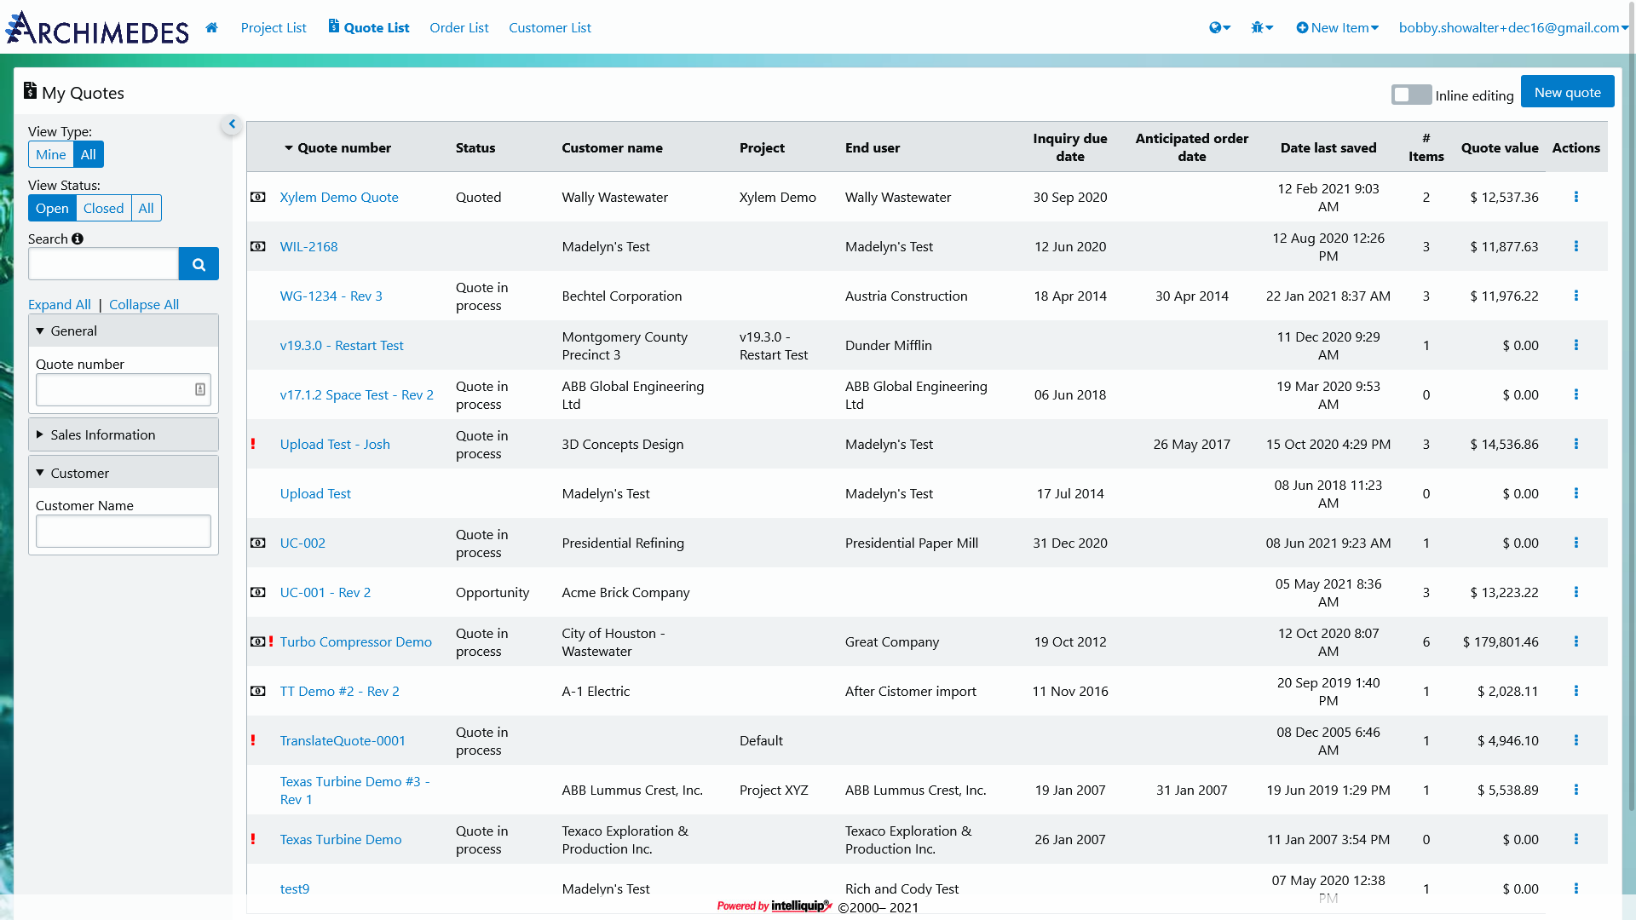
Task: Open the Texas Turbine Demo quote link
Action: (341, 839)
